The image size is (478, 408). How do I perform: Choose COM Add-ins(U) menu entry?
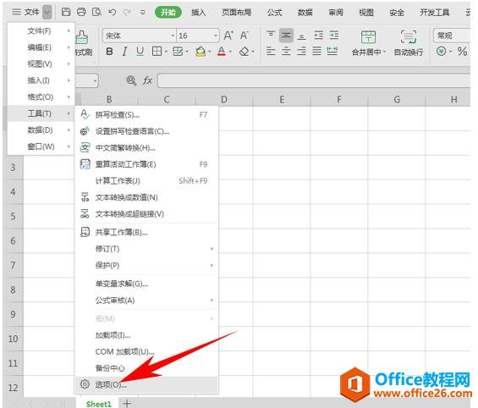(x=146, y=351)
